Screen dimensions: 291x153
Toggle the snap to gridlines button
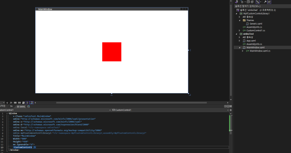[19, 103]
